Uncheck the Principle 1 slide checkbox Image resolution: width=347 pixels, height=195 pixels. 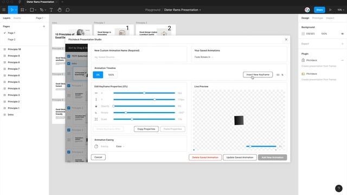[x=69, y=86]
